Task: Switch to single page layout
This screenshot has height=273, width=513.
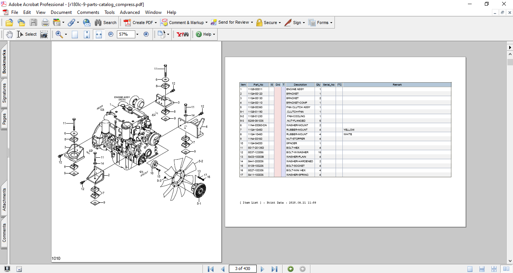Action: (x=470, y=269)
